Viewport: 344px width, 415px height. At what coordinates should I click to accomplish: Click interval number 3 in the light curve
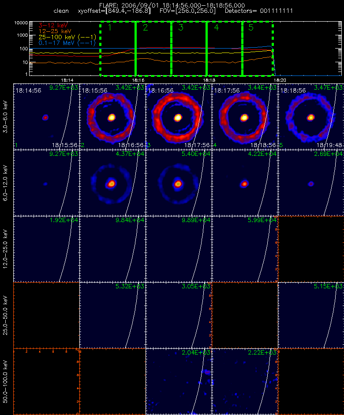(x=180, y=27)
